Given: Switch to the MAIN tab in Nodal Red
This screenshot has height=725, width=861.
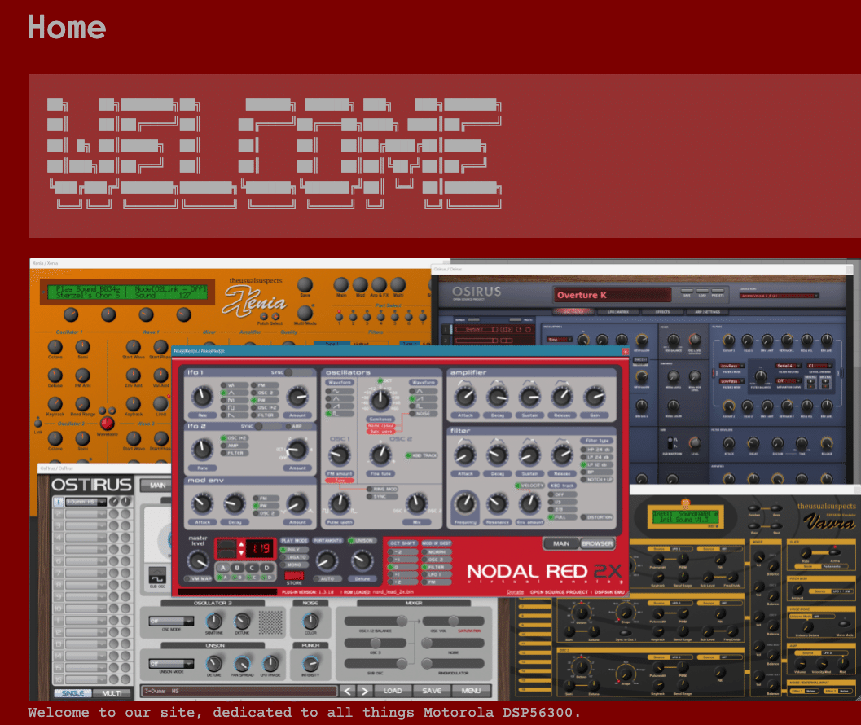Looking at the screenshot, I should pyautogui.click(x=561, y=544).
